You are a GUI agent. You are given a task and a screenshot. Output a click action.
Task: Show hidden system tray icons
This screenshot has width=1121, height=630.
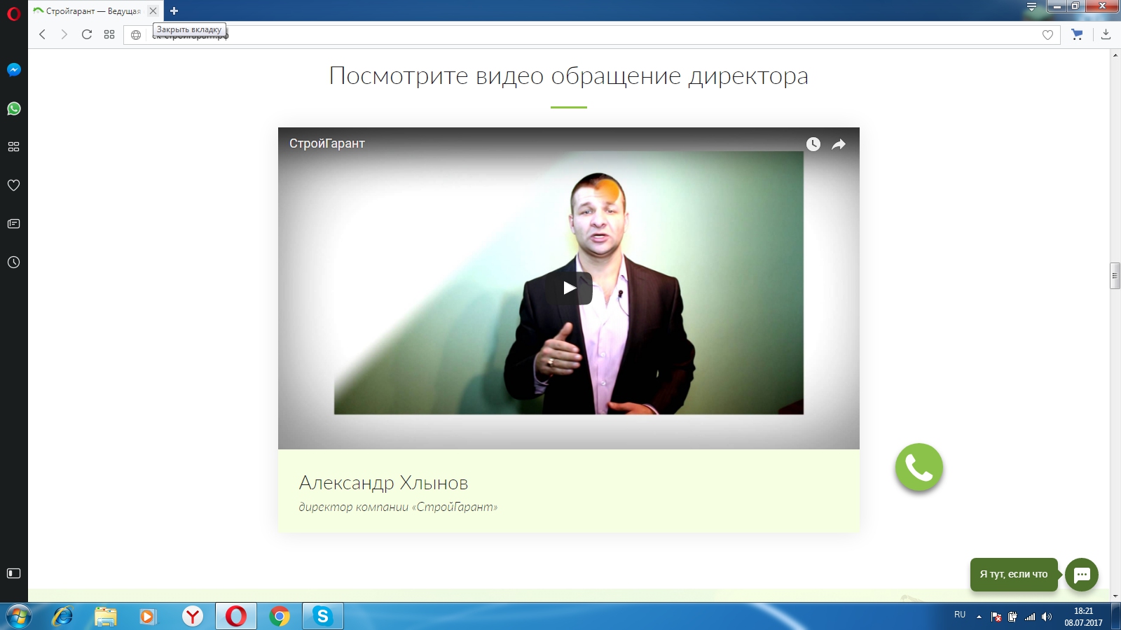(979, 617)
